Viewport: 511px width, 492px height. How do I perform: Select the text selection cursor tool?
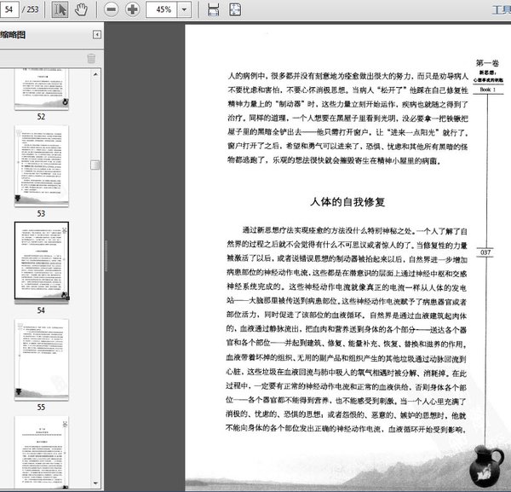coord(60,9)
